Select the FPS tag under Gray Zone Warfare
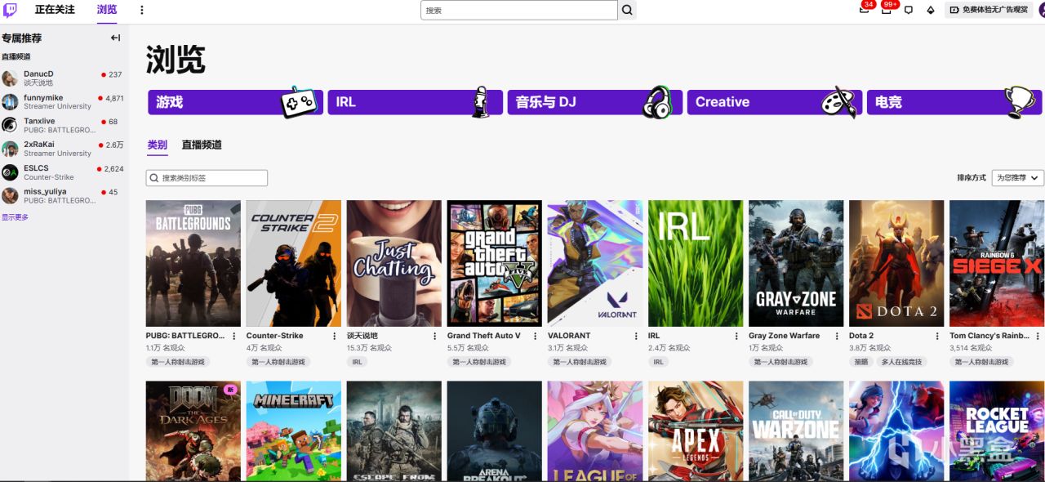 [x=779, y=362]
